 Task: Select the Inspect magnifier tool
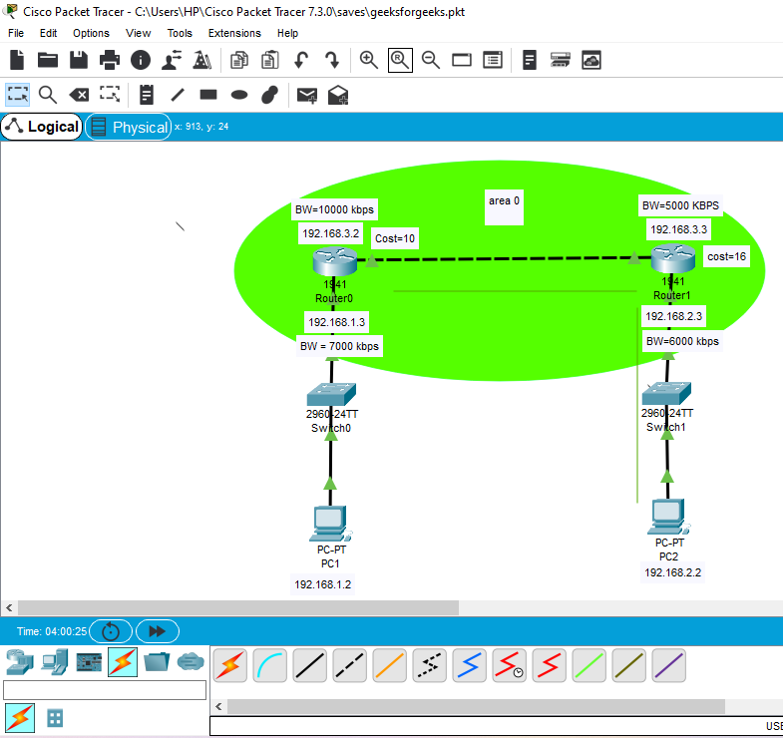click(x=47, y=95)
